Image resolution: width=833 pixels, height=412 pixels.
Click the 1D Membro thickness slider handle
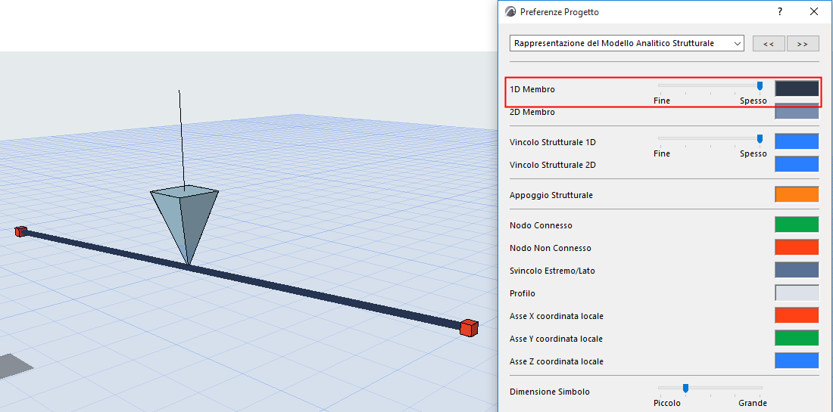760,85
